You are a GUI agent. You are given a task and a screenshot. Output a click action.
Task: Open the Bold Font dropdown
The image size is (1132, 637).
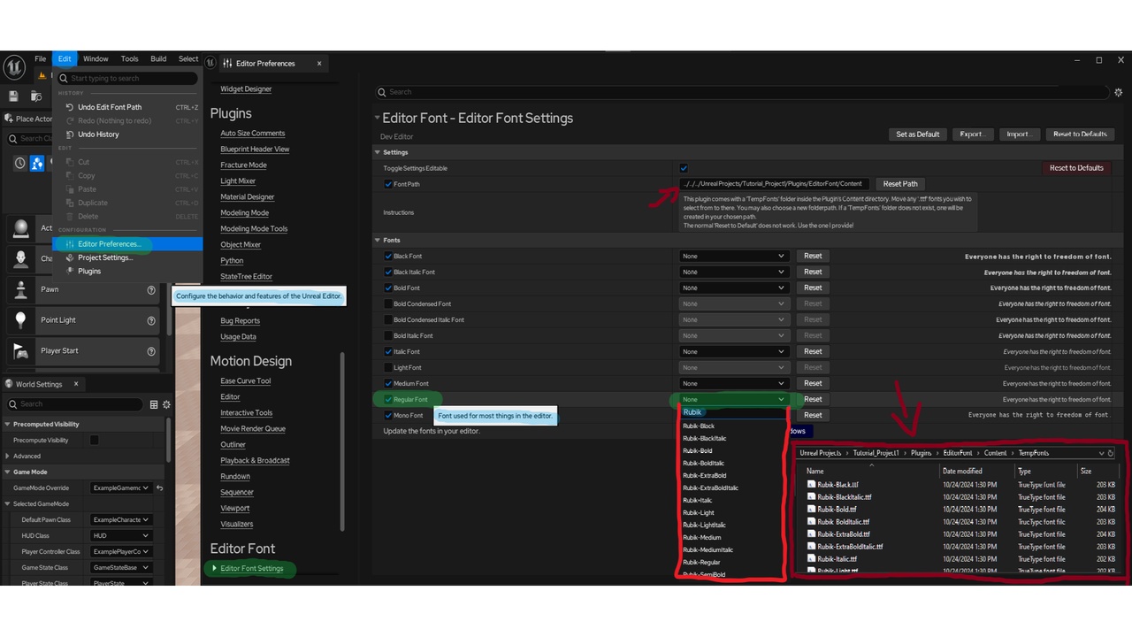coord(733,288)
